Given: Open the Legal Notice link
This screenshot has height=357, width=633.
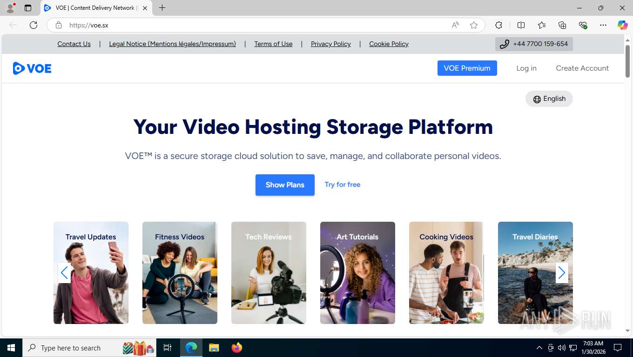Looking at the screenshot, I should (x=172, y=44).
